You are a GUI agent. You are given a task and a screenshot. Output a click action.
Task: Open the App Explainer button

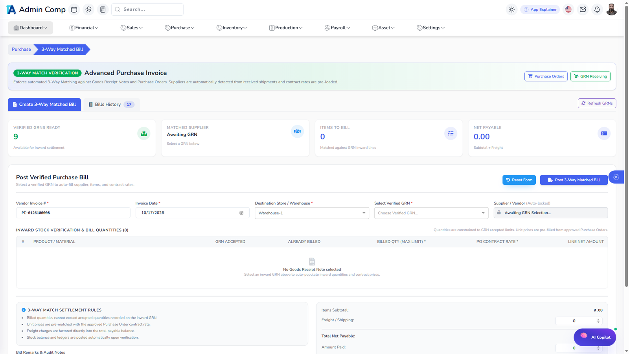coord(540,9)
